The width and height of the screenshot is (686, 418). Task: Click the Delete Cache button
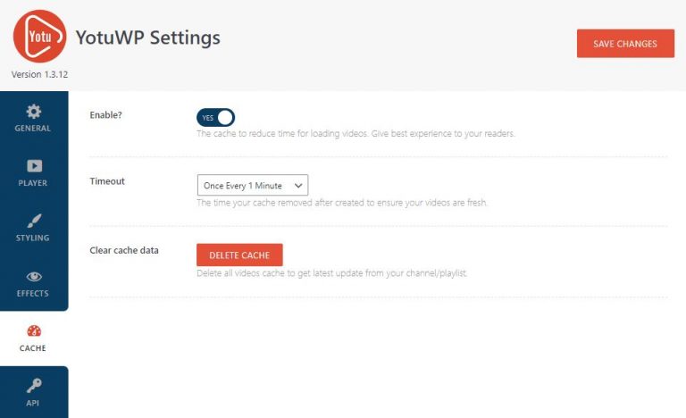point(239,255)
